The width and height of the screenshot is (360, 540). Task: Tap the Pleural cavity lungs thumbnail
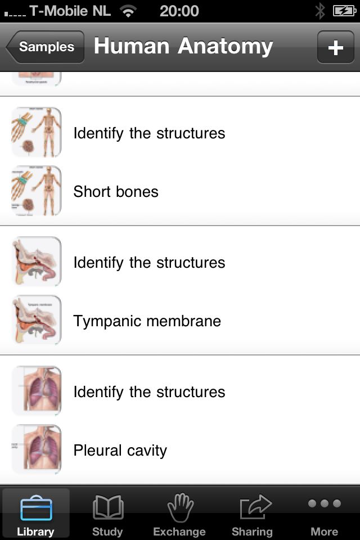37,450
